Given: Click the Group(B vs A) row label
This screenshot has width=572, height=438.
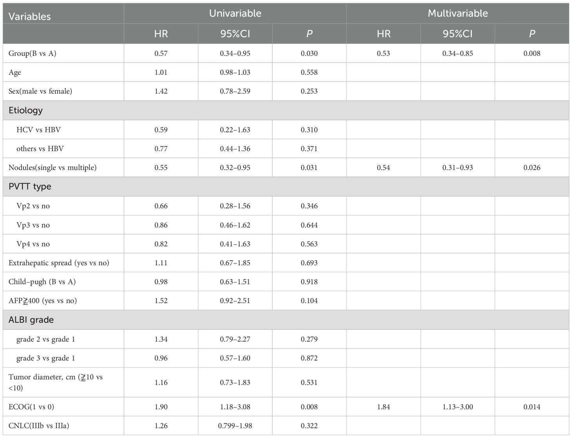Looking at the screenshot, I should point(32,53).
